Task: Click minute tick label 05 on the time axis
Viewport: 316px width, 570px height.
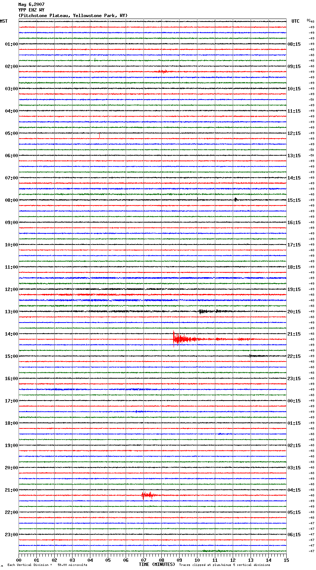Action: (x=108, y=560)
